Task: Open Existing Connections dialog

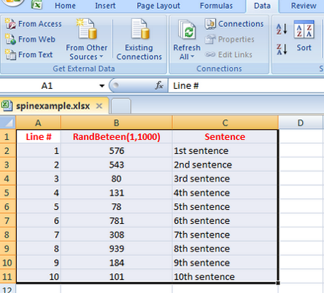Action: [139, 39]
